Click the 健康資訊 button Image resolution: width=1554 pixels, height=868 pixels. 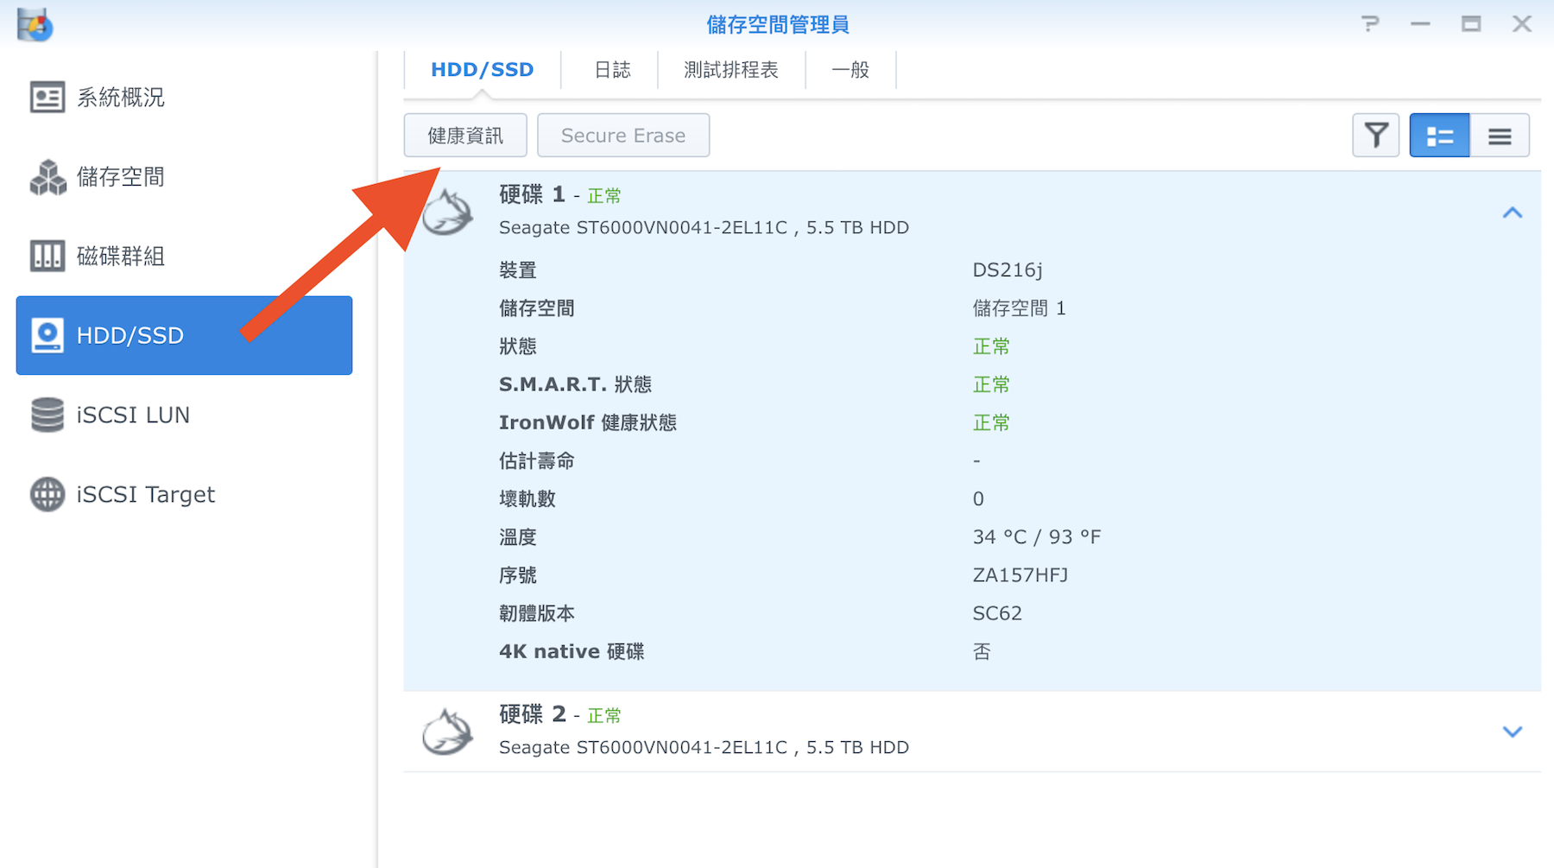tap(465, 136)
